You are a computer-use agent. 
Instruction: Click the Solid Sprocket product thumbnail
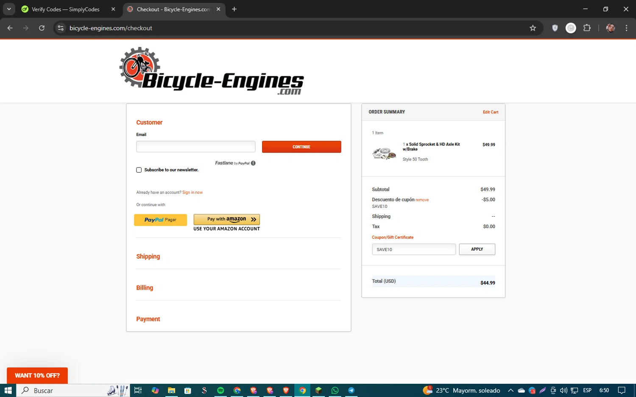(384, 153)
